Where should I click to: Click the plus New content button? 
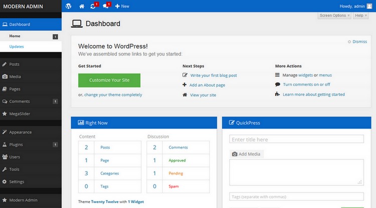(122, 6)
